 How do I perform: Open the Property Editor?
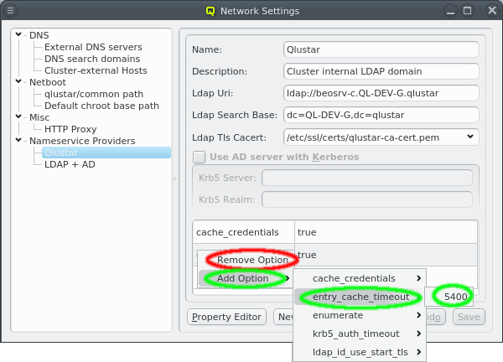click(x=226, y=317)
